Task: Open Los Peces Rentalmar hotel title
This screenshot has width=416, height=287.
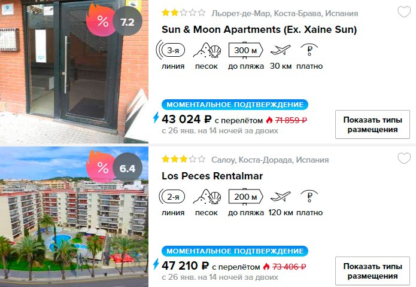Action: coord(212,176)
